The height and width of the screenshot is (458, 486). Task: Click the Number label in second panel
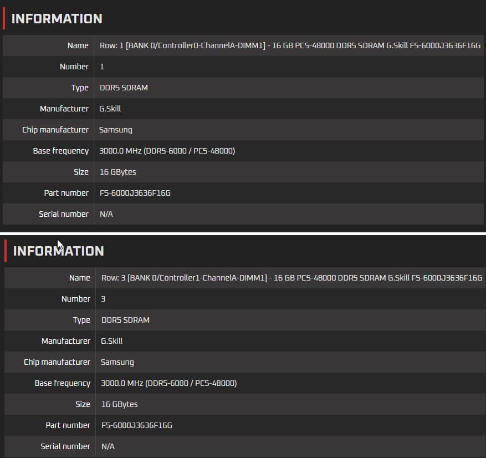click(76, 299)
